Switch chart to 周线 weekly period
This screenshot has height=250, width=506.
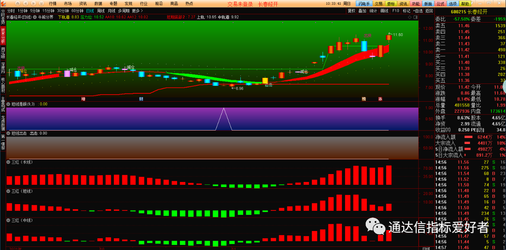coord(101,11)
